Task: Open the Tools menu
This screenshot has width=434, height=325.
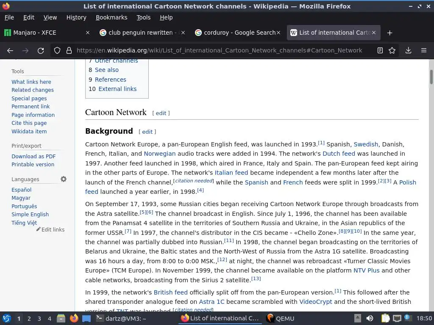Action: (143, 17)
